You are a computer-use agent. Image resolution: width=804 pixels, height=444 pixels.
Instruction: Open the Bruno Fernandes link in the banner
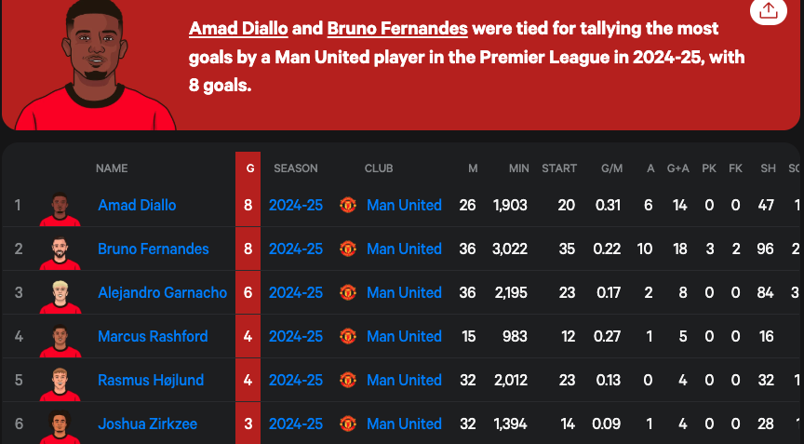coord(397,29)
